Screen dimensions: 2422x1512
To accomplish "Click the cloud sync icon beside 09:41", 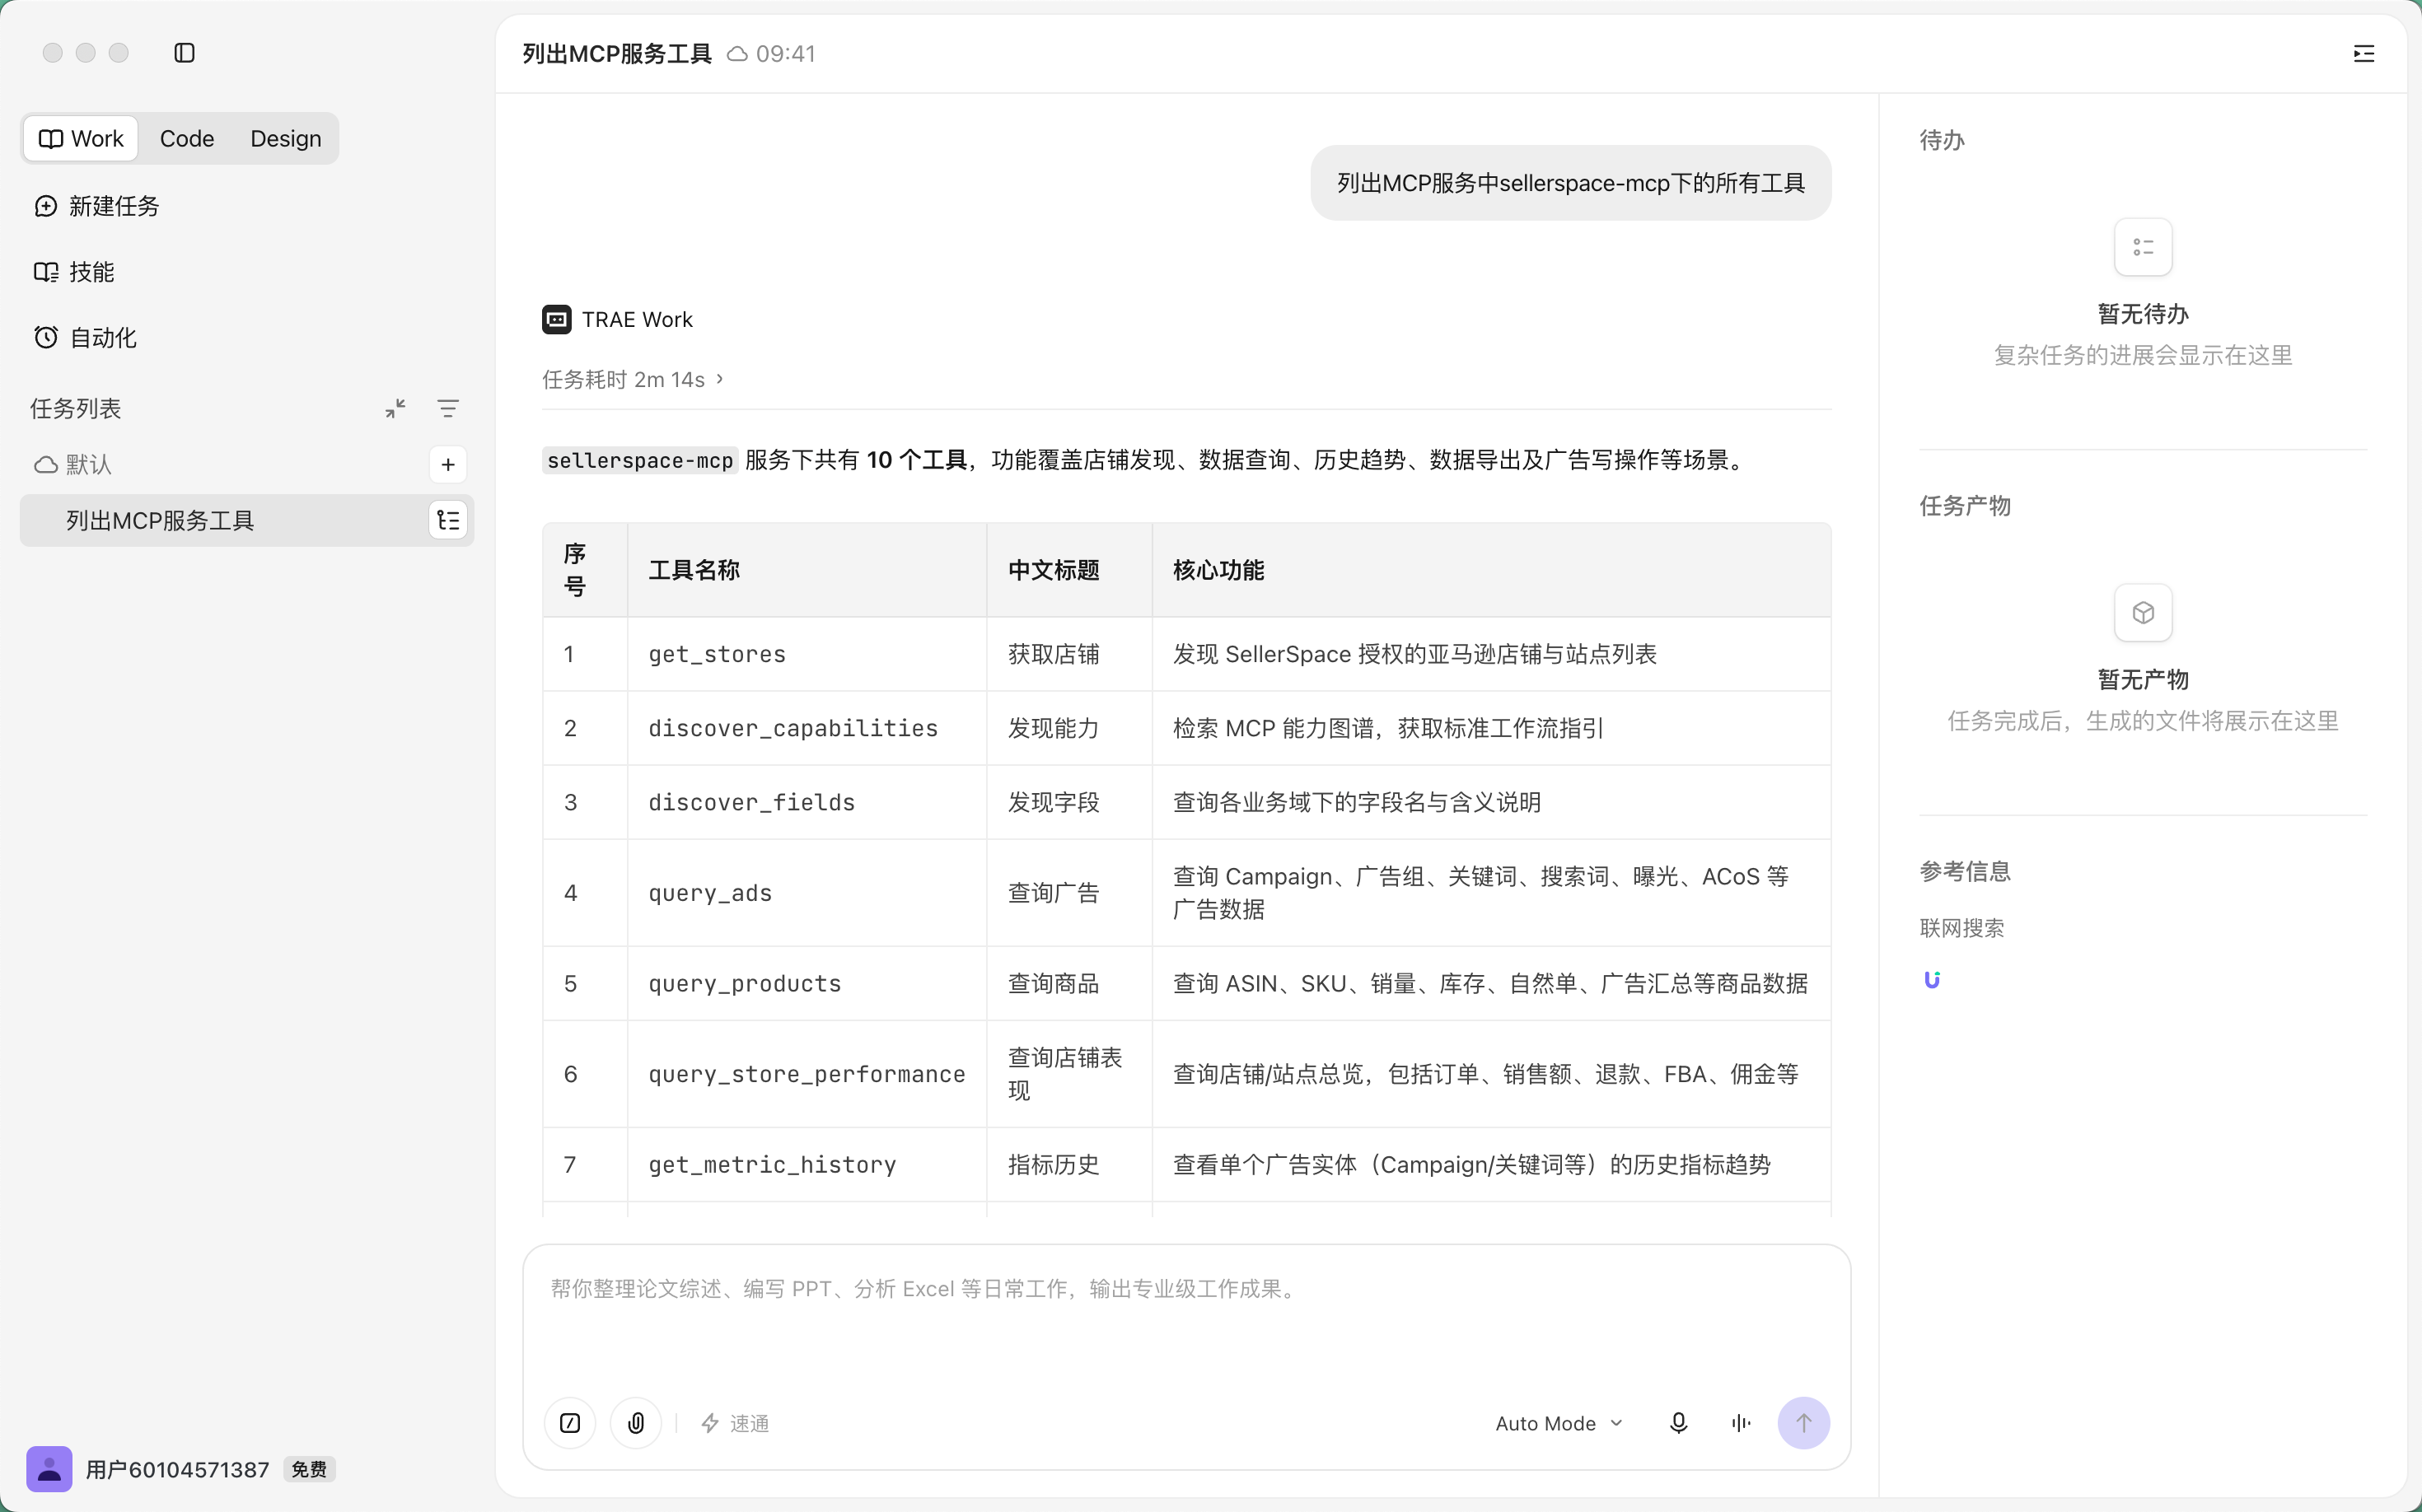I will coord(737,54).
